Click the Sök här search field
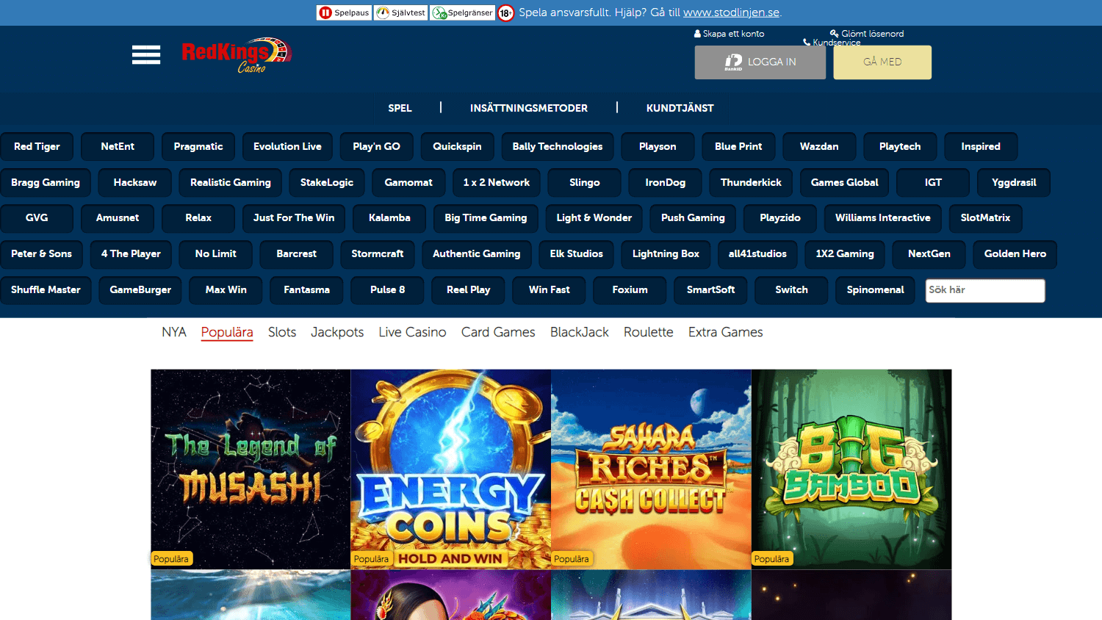This screenshot has height=620, width=1102. [x=985, y=290]
